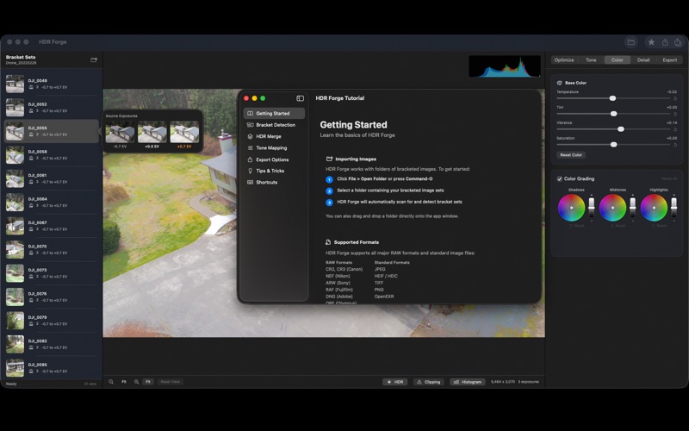Select the +0.0 EV source exposure thumbnail

click(x=152, y=132)
